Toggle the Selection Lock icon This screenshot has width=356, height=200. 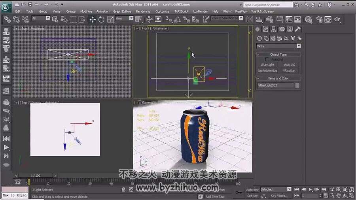[x=123, y=189]
